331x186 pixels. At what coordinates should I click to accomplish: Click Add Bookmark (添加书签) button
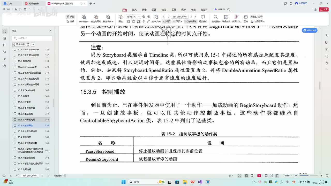[19, 44]
